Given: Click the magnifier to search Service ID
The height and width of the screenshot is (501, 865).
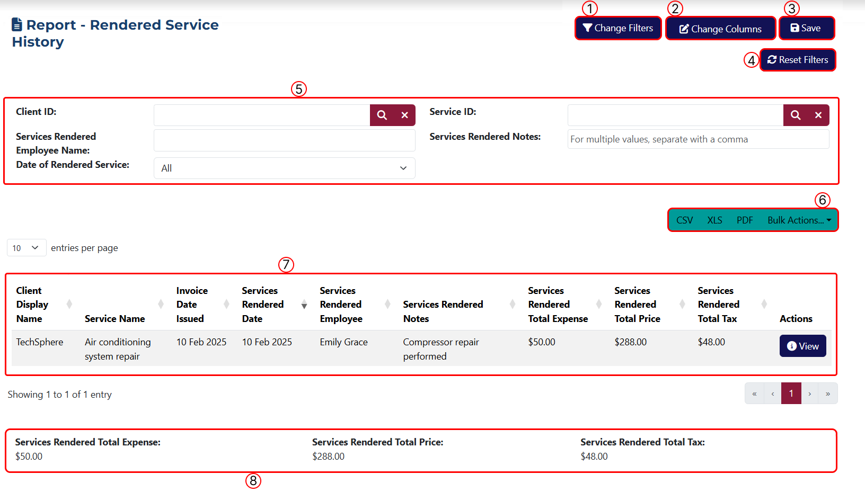Looking at the screenshot, I should point(796,115).
